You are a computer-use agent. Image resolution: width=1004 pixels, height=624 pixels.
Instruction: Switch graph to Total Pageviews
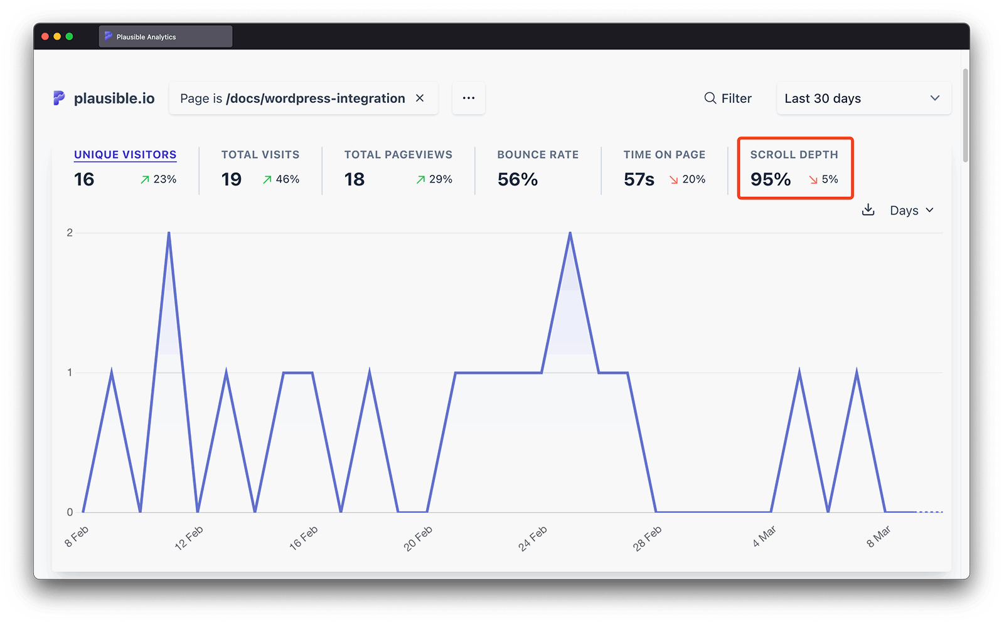[398, 155]
